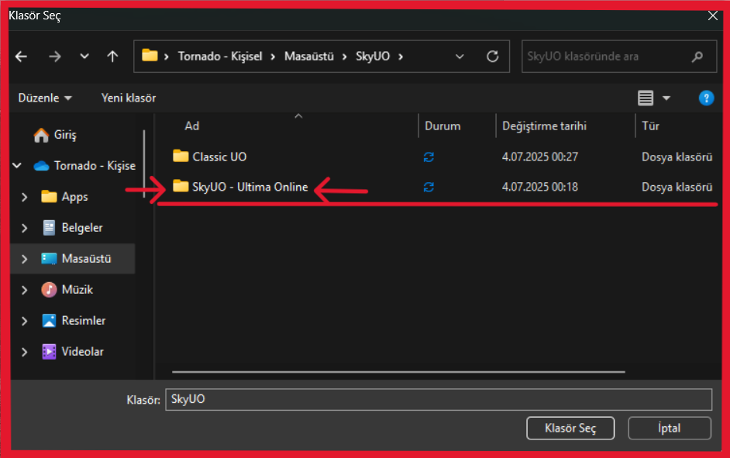Expand chevron after Masaüstü in breadcrumb
Screen dimensions: 730x458
[x=345, y=57]
